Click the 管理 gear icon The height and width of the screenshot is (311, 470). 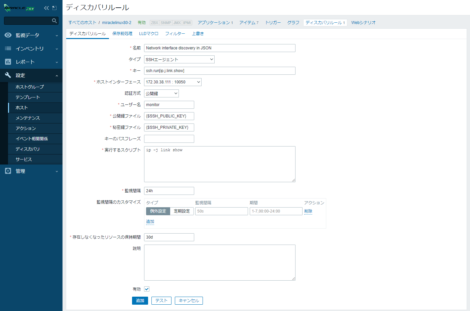(8, 171)
